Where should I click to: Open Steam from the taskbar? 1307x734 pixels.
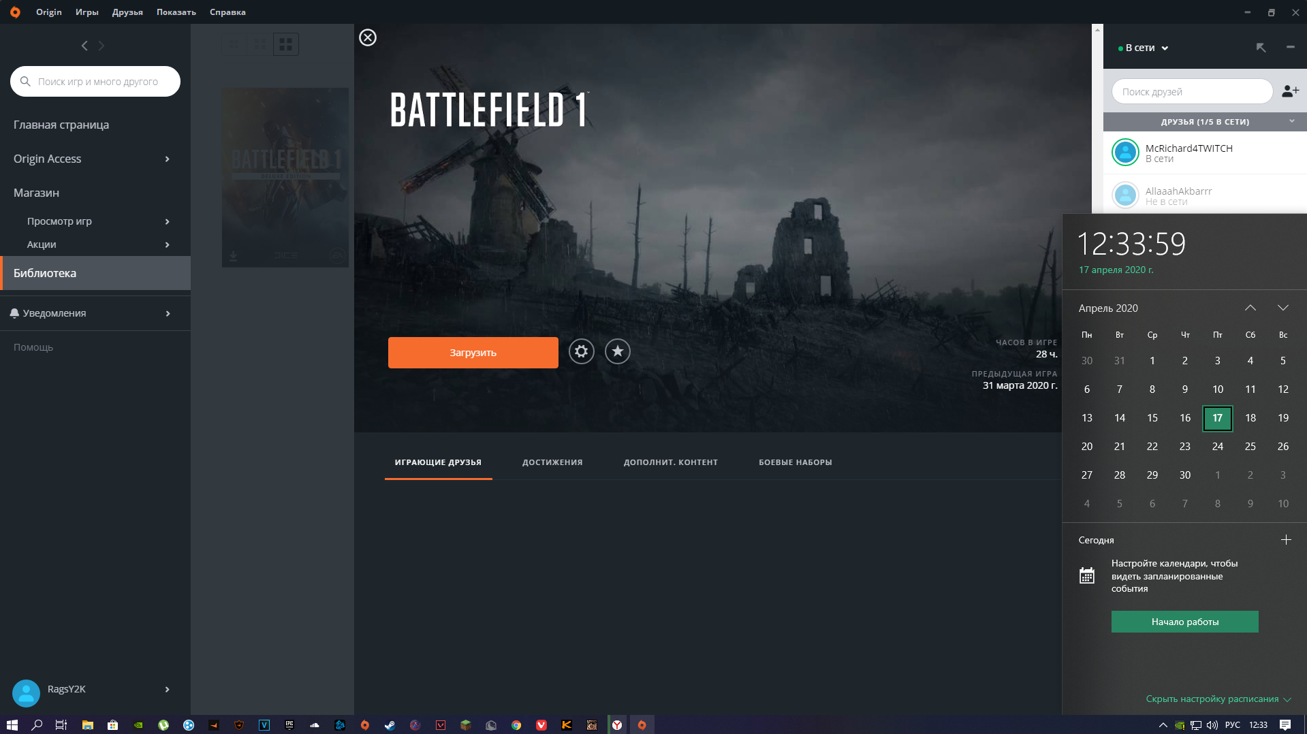(x=390, y=725)
